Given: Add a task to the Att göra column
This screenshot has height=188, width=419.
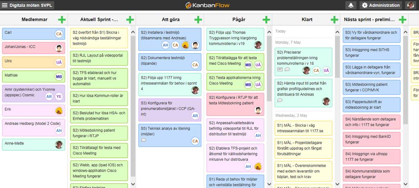Looking at the screenshot, I should pos(198,20).
